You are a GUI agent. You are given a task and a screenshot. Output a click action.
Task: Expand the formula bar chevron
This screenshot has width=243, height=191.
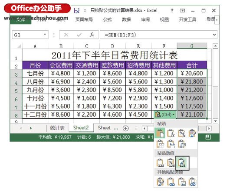pos(214,35)
